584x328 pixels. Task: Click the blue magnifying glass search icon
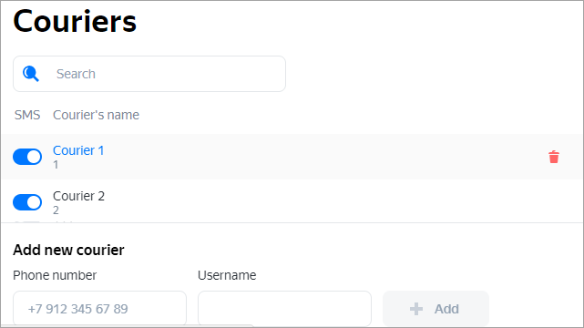coord(31,74)
